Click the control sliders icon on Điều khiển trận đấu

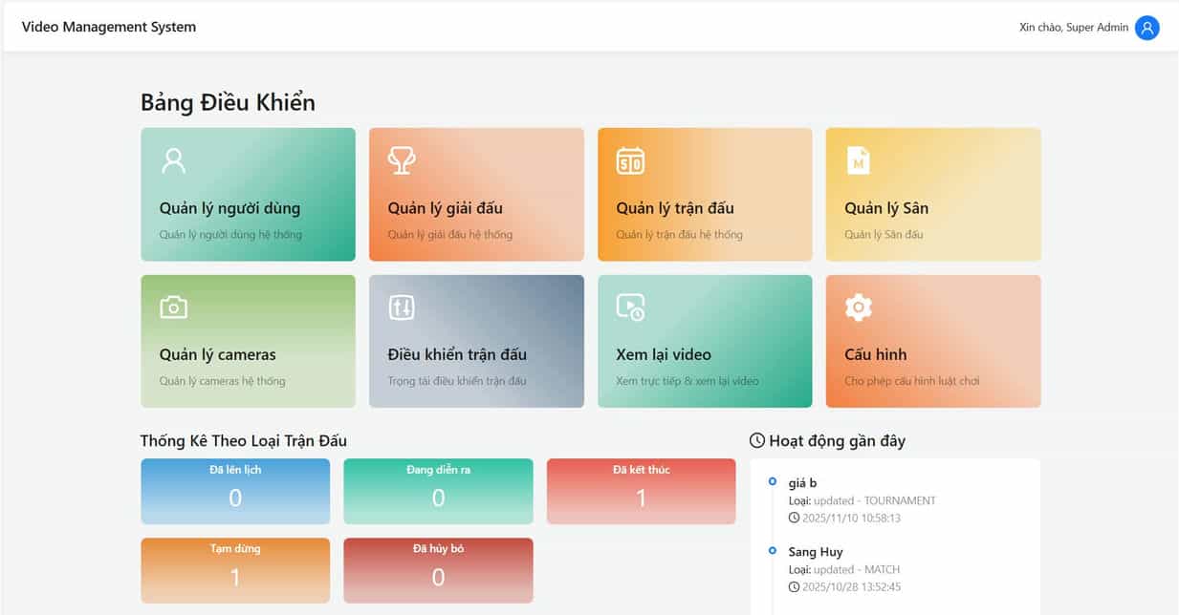click(402, 307)
